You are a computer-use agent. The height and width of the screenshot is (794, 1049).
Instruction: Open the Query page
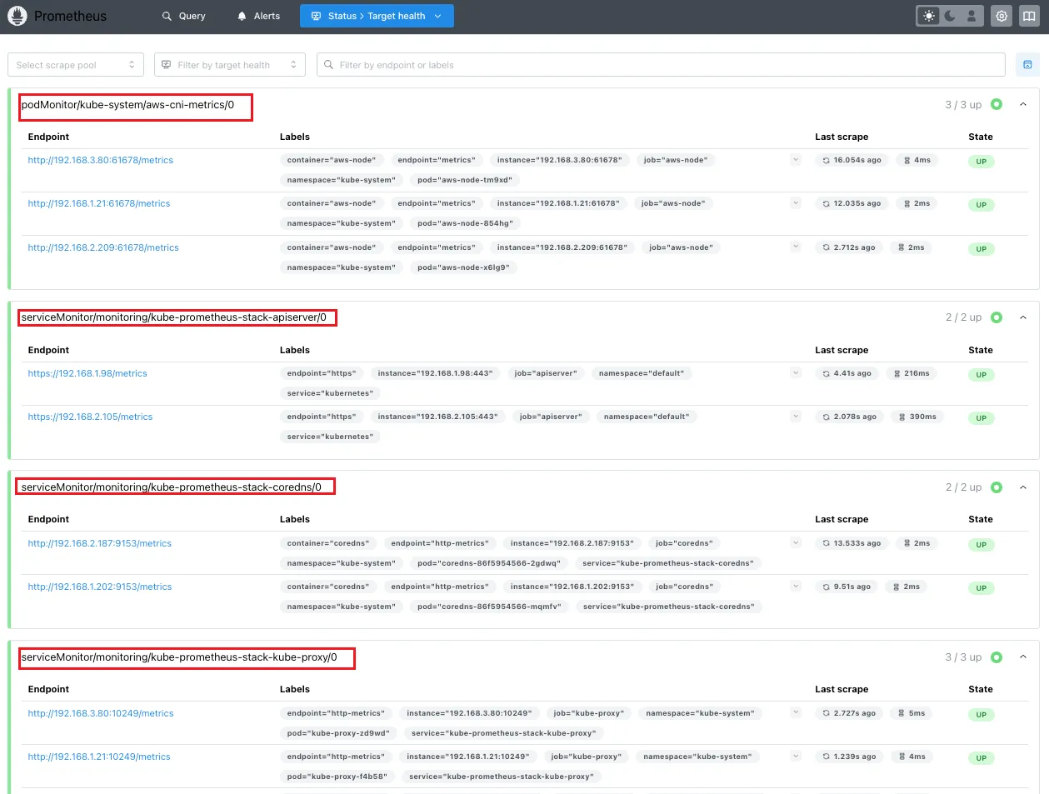pos(184,16)
